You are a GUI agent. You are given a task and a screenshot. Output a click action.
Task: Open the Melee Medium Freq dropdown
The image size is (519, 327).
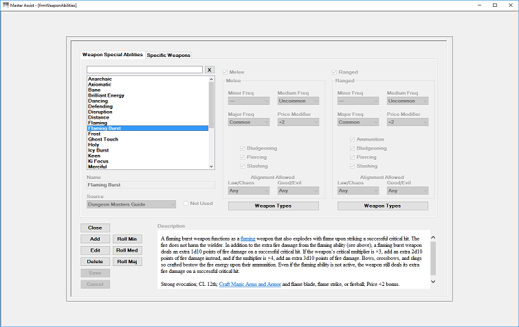click(298, 101)
